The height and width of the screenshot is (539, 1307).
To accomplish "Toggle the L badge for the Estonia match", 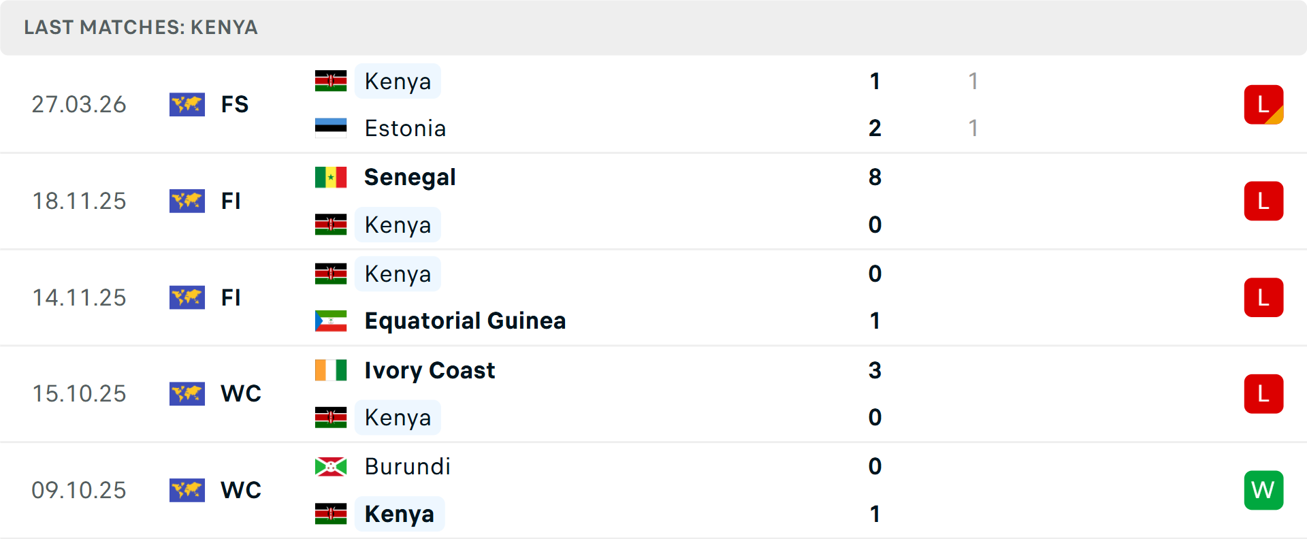I will pos(1264,104).
